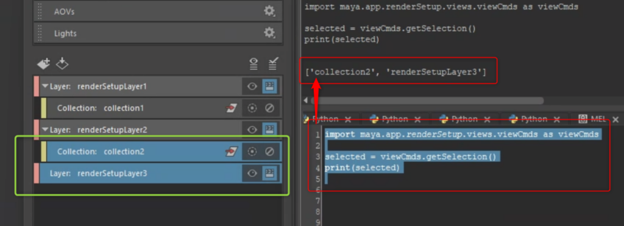Image resolution: width=624 pixels, height=226 pixels.
Task: Collapse the renderSetupLayer1 tree
Action: click(44, 87)
